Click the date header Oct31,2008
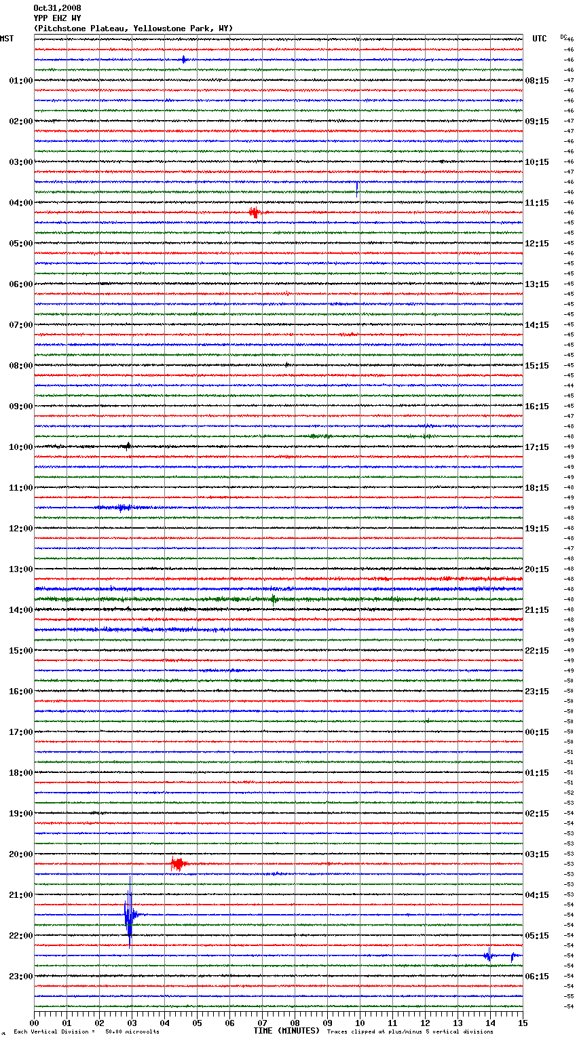The width and height of the screenshot is (577, 1041). click(57, 8)
